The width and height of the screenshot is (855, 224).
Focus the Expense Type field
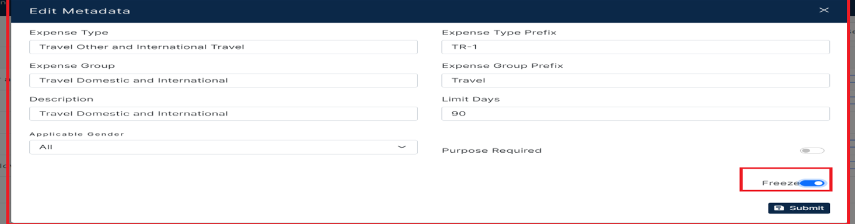224,47
